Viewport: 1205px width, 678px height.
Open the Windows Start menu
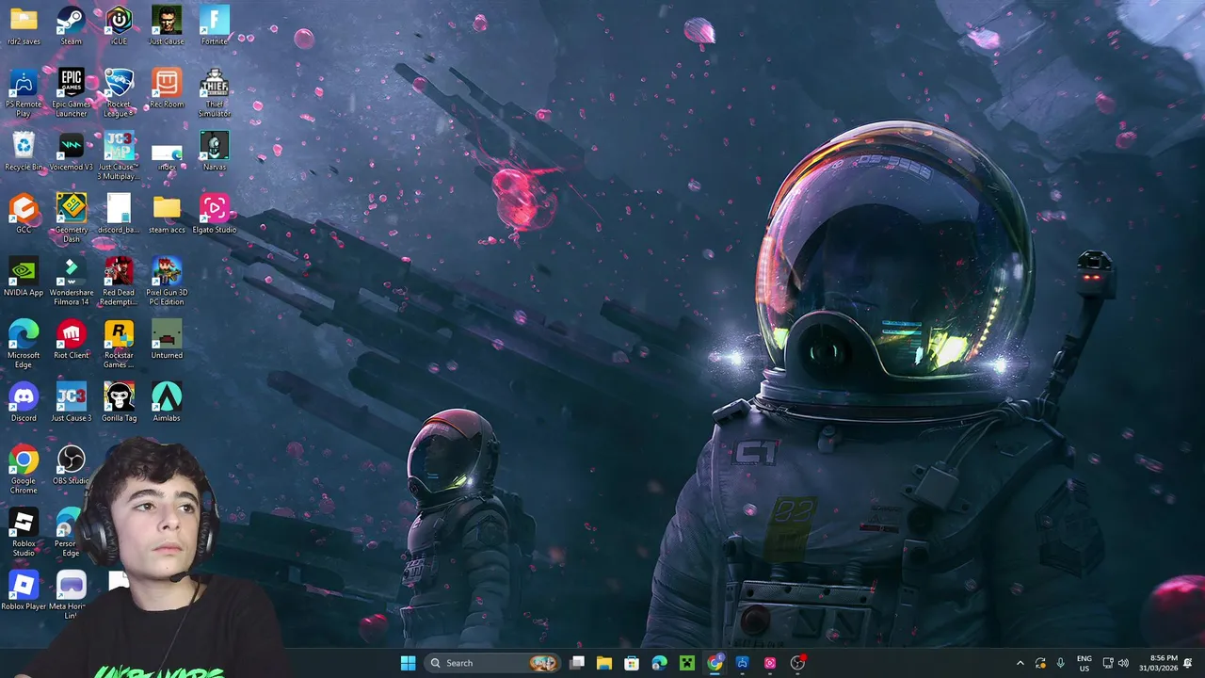point(408,663)
